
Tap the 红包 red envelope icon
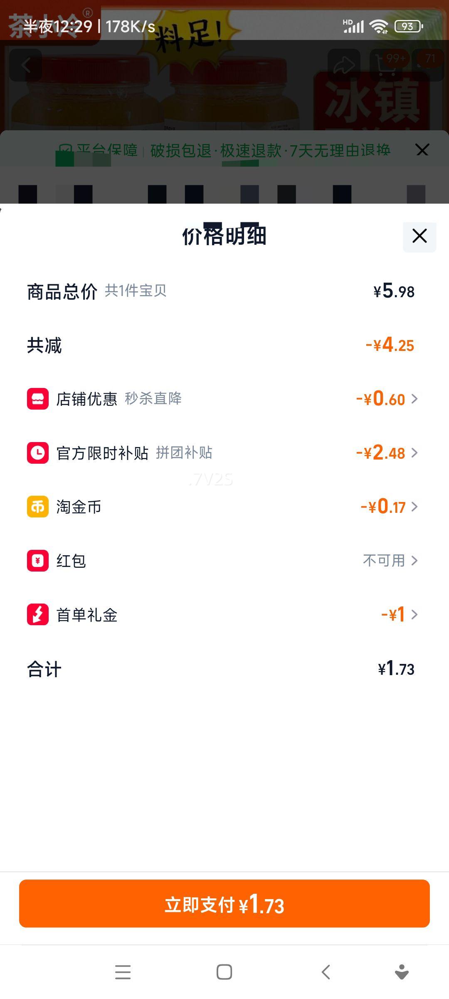click(38, 561)
